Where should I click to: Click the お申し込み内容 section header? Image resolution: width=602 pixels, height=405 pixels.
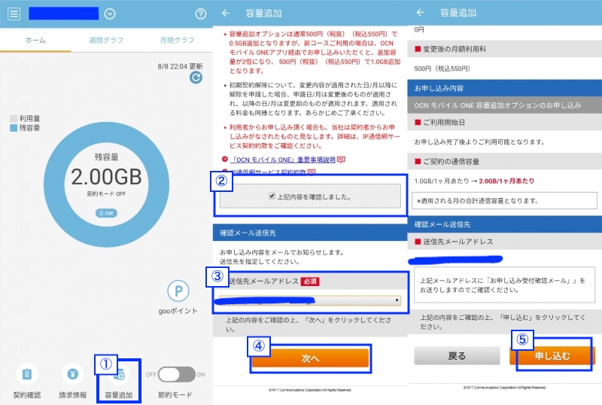pyautogui.click(x=504, y=88)
